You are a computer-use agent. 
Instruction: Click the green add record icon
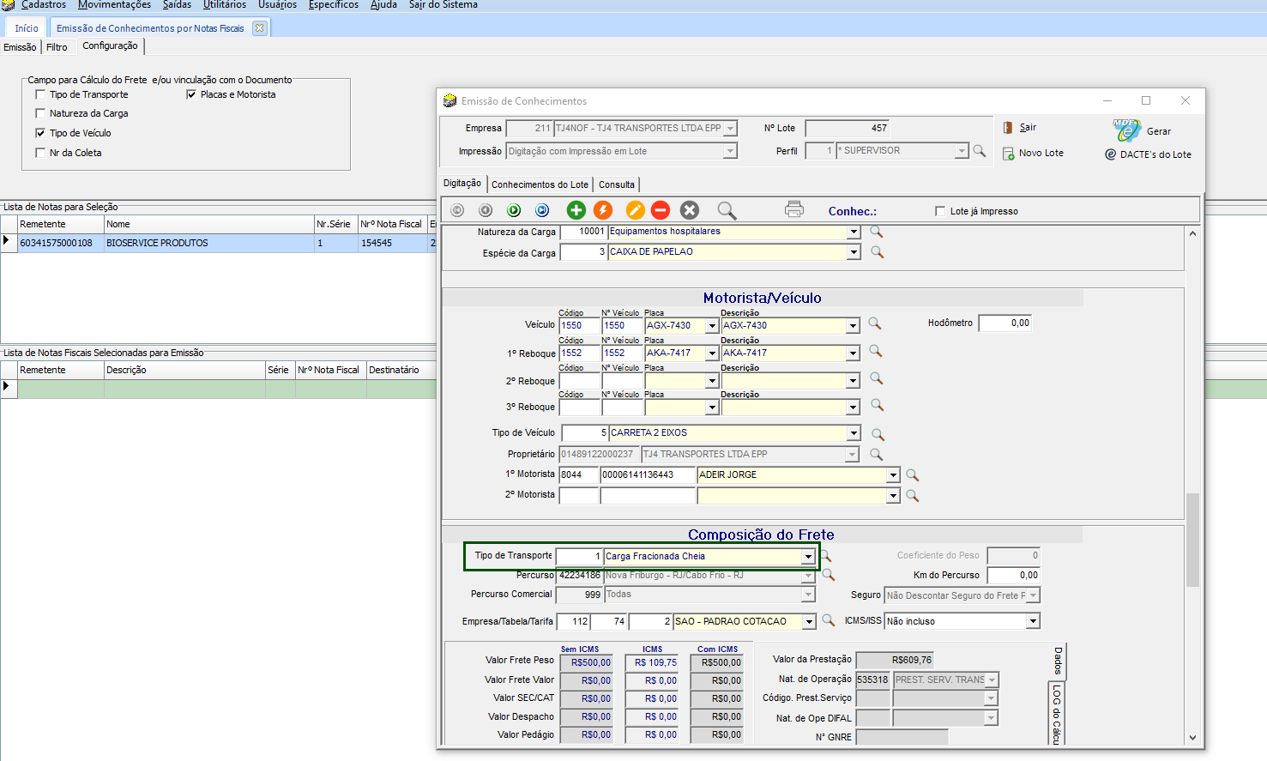click(x=576, y=210)
